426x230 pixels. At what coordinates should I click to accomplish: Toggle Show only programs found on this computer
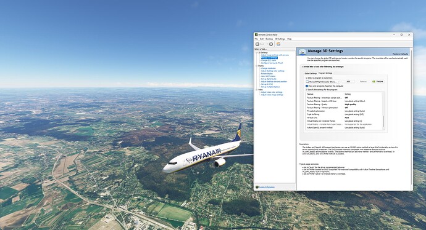coord(307,86)
